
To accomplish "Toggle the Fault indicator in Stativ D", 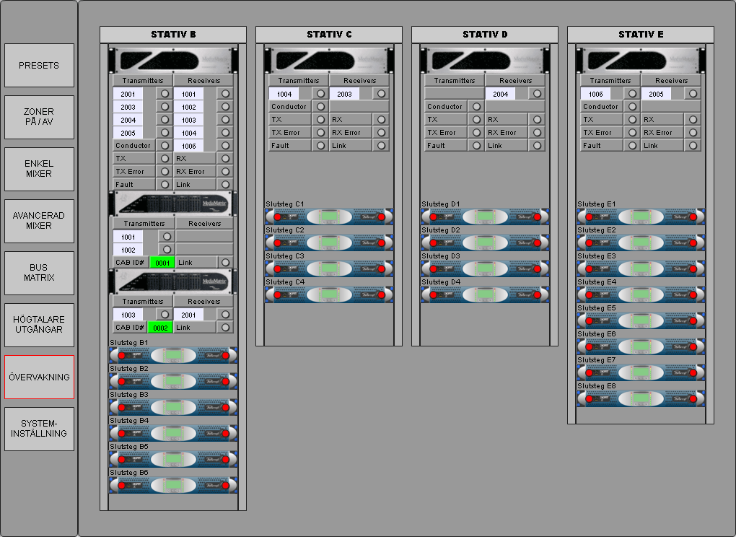I will point(476,146).
